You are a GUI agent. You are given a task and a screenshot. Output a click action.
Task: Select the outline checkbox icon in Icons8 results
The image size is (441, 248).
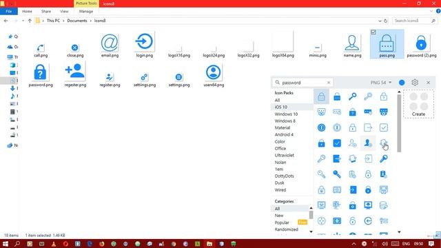tap(384, 127)
